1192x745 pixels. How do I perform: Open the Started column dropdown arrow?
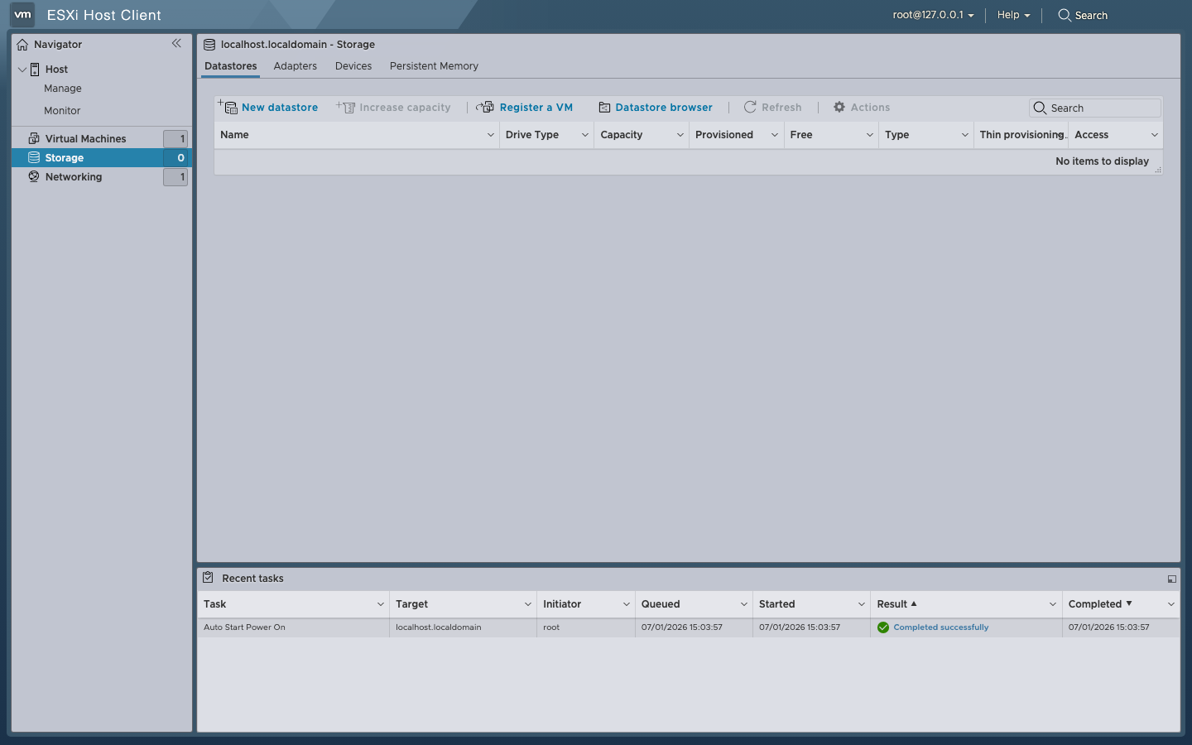[x=862, y=604]
